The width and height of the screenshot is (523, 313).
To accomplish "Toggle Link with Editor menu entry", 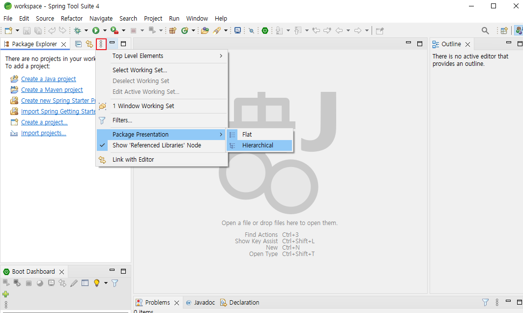I will [162, 159].
